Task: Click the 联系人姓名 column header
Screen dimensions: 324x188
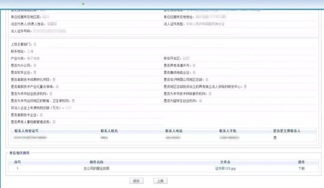Action: coord(109,131)
